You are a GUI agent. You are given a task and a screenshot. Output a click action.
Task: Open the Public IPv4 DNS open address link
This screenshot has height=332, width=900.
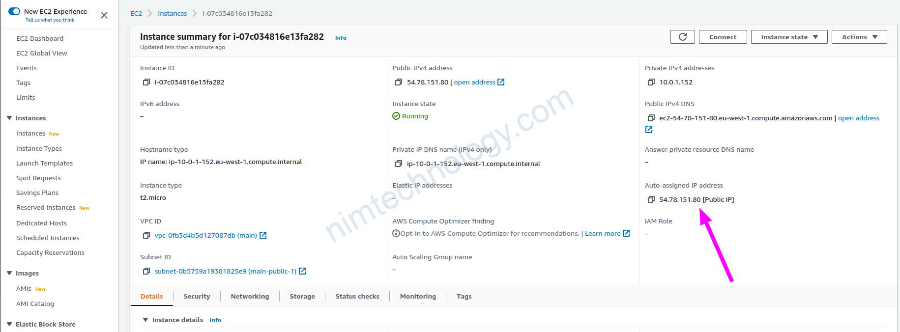(859, 118)
